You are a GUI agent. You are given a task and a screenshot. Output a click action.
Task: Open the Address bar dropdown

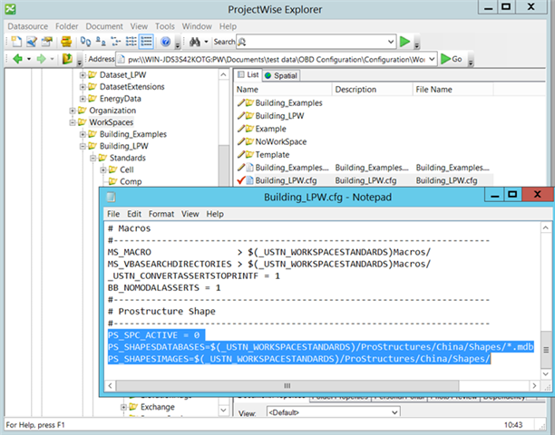432,59
